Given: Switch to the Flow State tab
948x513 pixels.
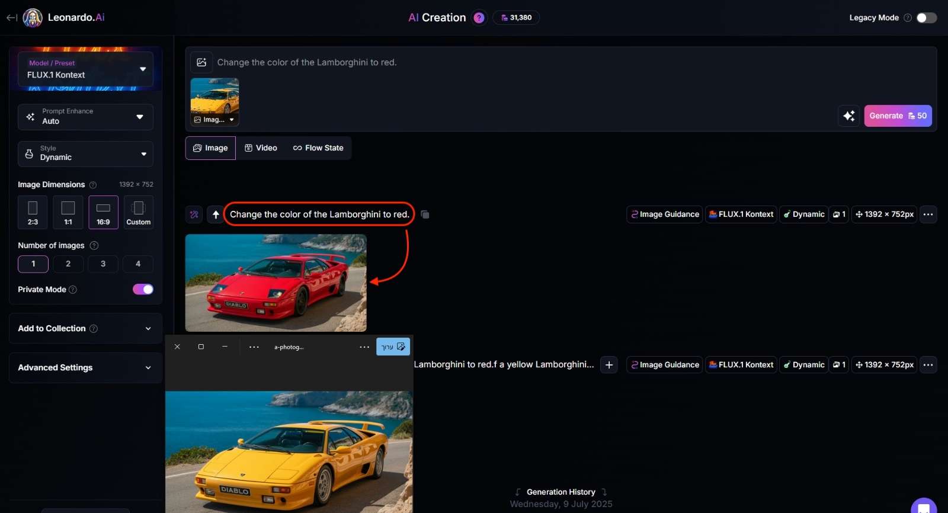Looking at the screenshot, I should coord(318,148).
